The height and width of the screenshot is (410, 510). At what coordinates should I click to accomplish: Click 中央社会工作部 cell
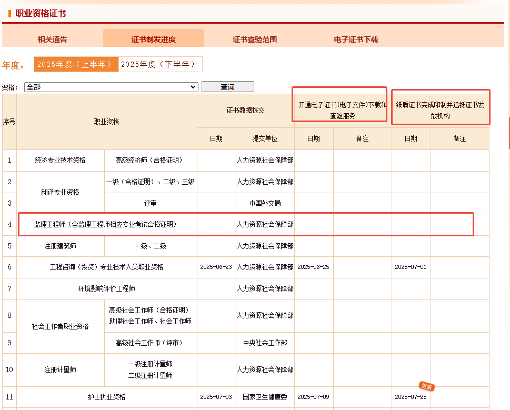coord(265,343)
